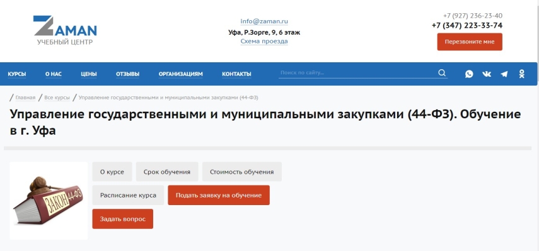539x251 pixels.
Task: Go to the Главная breadcrumb
Action: [25, 98]
